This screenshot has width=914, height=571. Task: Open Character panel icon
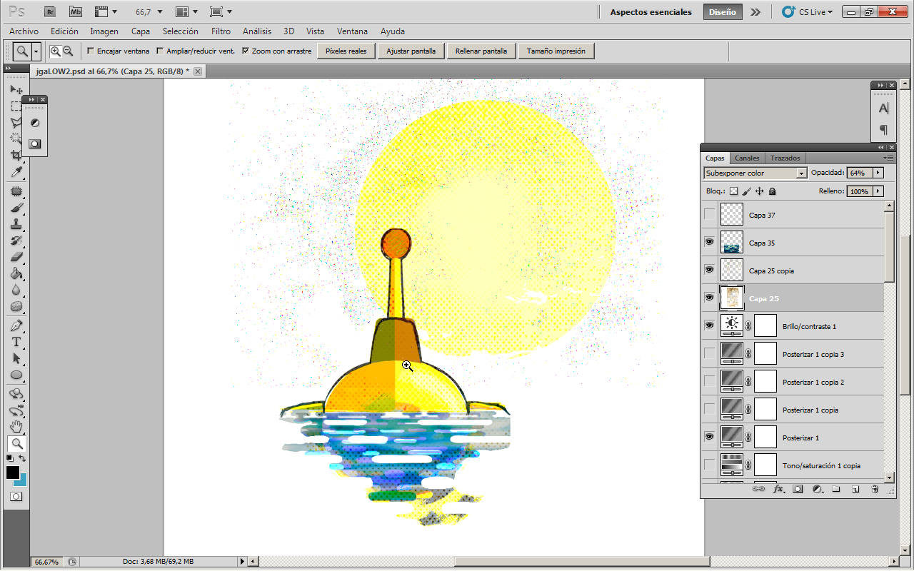pos(884,108)
